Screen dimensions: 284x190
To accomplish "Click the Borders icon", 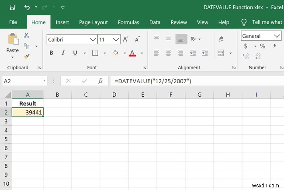I will tap(95, 53).
